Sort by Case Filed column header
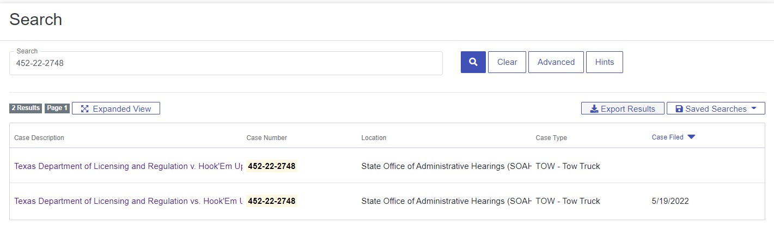Image resolution: width=774 pixels, height=230 pixels. click(667, 137)
